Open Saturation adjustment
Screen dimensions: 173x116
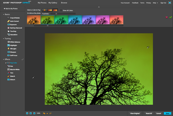pos(12,35)
